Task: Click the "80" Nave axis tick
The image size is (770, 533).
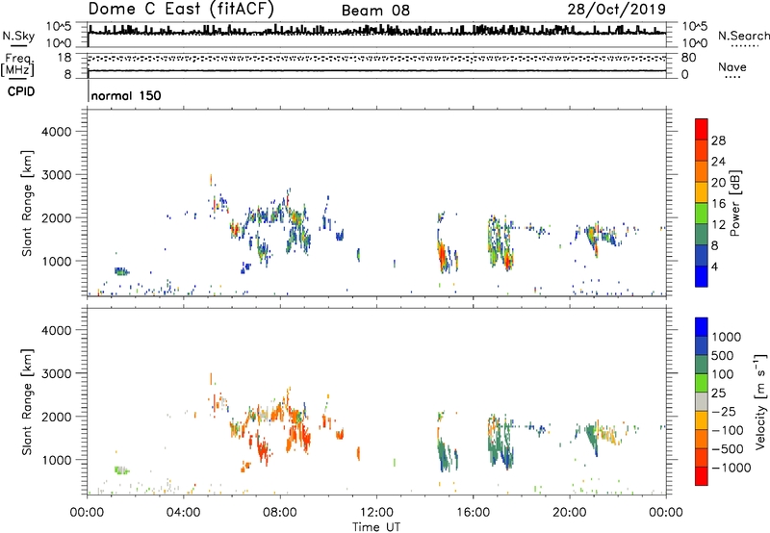Action: (x=688, y=58)
